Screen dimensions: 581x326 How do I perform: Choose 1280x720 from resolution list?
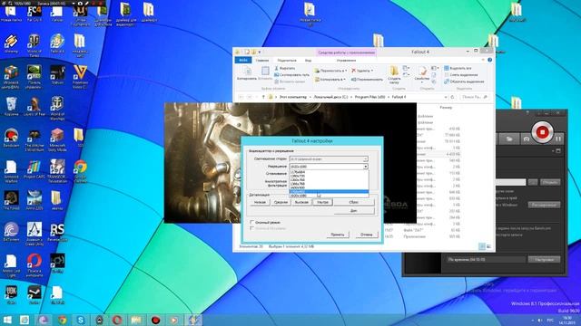pos(329,176)
